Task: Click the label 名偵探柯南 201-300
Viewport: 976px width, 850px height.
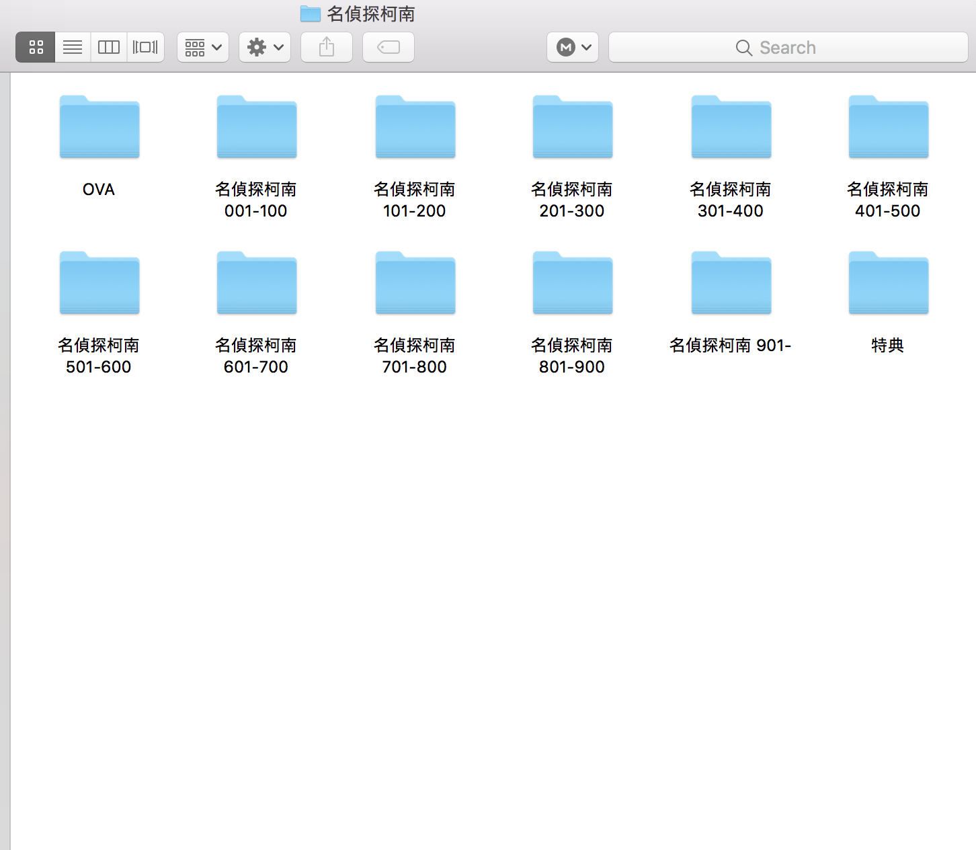Action: click(x=572, y=200)
